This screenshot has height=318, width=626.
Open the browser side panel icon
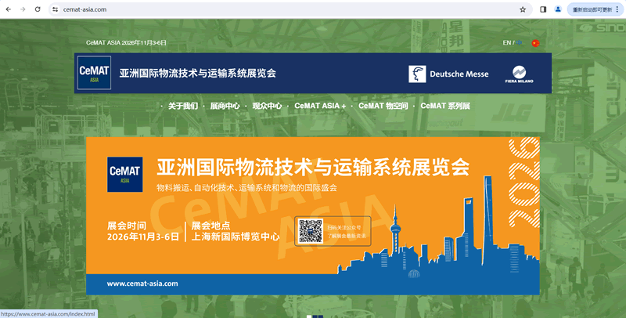coord(543,9)
